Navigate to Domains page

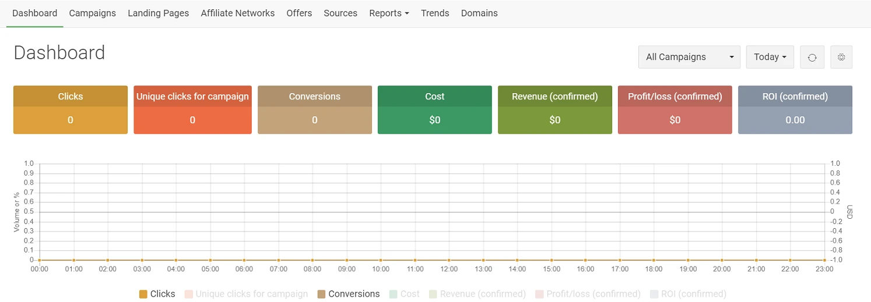(479, 13)
